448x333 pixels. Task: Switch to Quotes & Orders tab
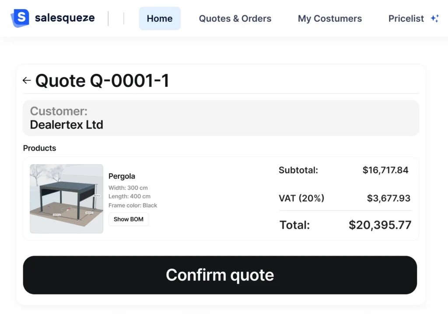pyautogui.click(x=235, y=19)
